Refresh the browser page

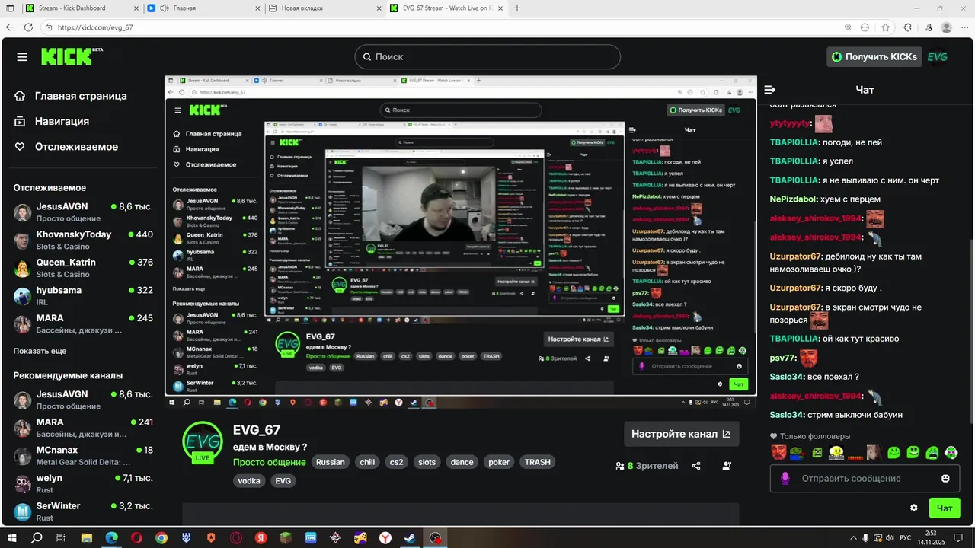28,27
